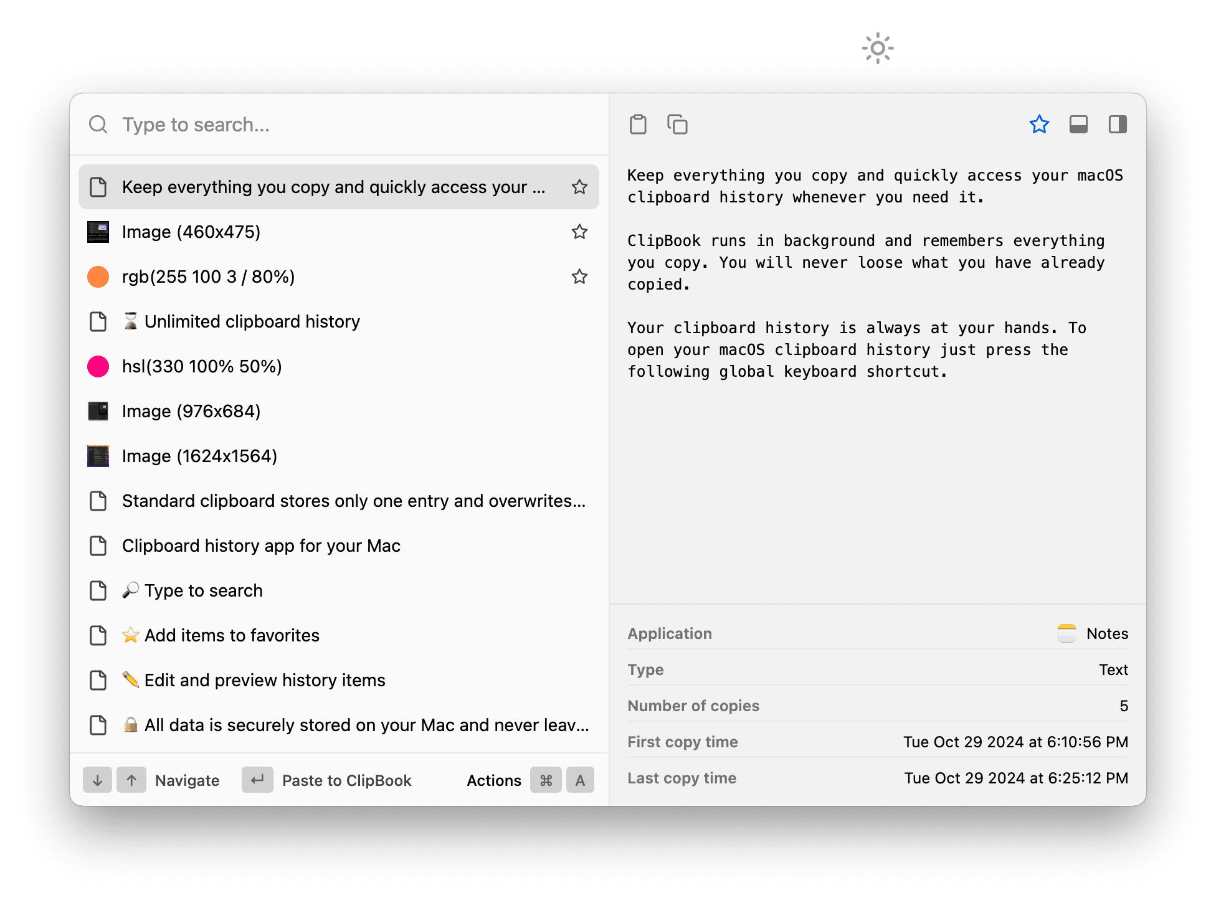Toggle the details sidebar panel icon
Viewport: 1216px width, 898px height.
click(x=1117, y=124)
